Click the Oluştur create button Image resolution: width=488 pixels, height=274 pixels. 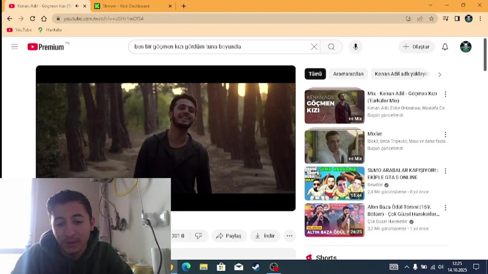click(416, 47)
